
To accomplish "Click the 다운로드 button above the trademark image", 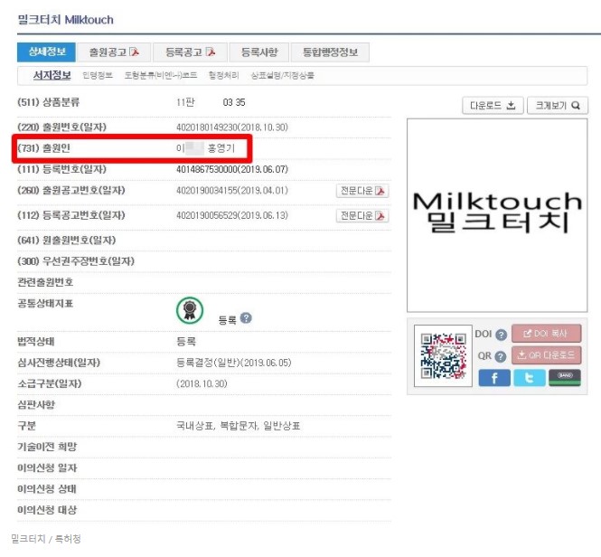I will (493, 105).
